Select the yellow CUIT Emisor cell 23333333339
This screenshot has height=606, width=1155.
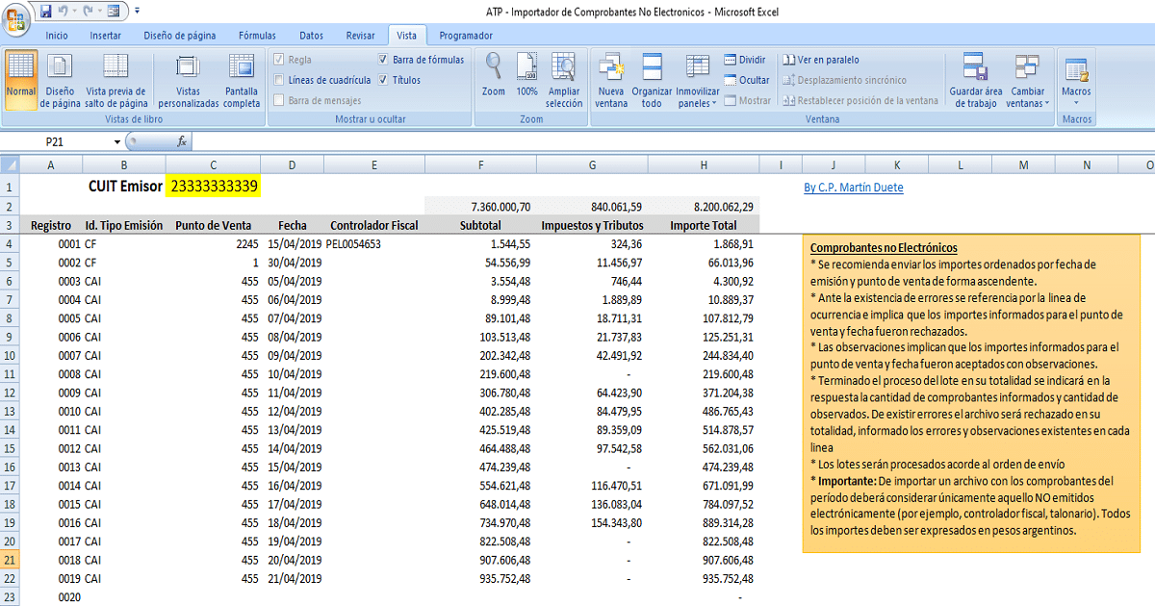[x=213, y=186]
